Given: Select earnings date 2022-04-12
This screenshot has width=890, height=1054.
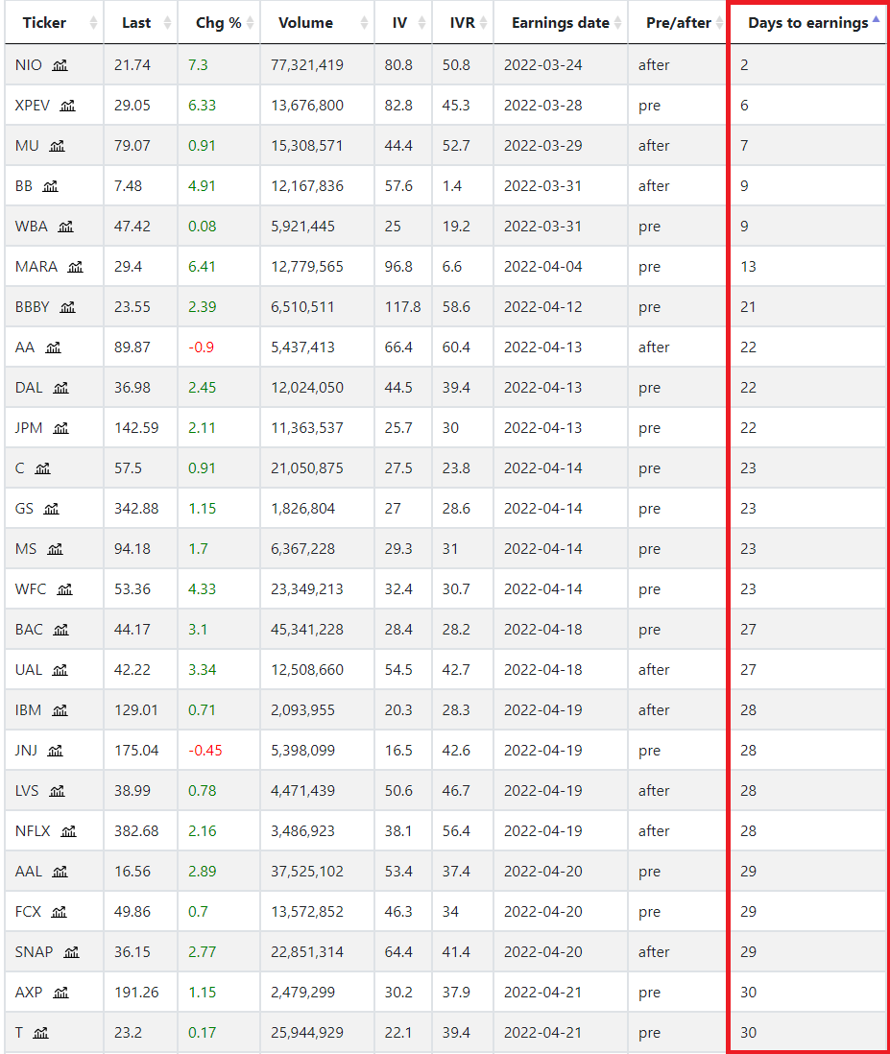Looking at the screenshot, I should tap(543, 307).
